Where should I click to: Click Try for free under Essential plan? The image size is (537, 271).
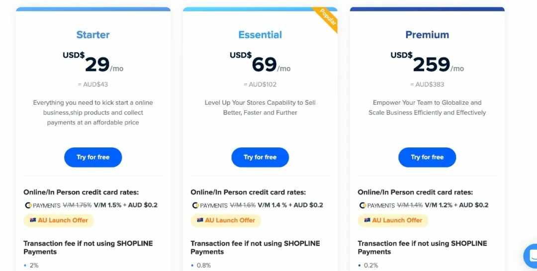click(x=260, y=157)
